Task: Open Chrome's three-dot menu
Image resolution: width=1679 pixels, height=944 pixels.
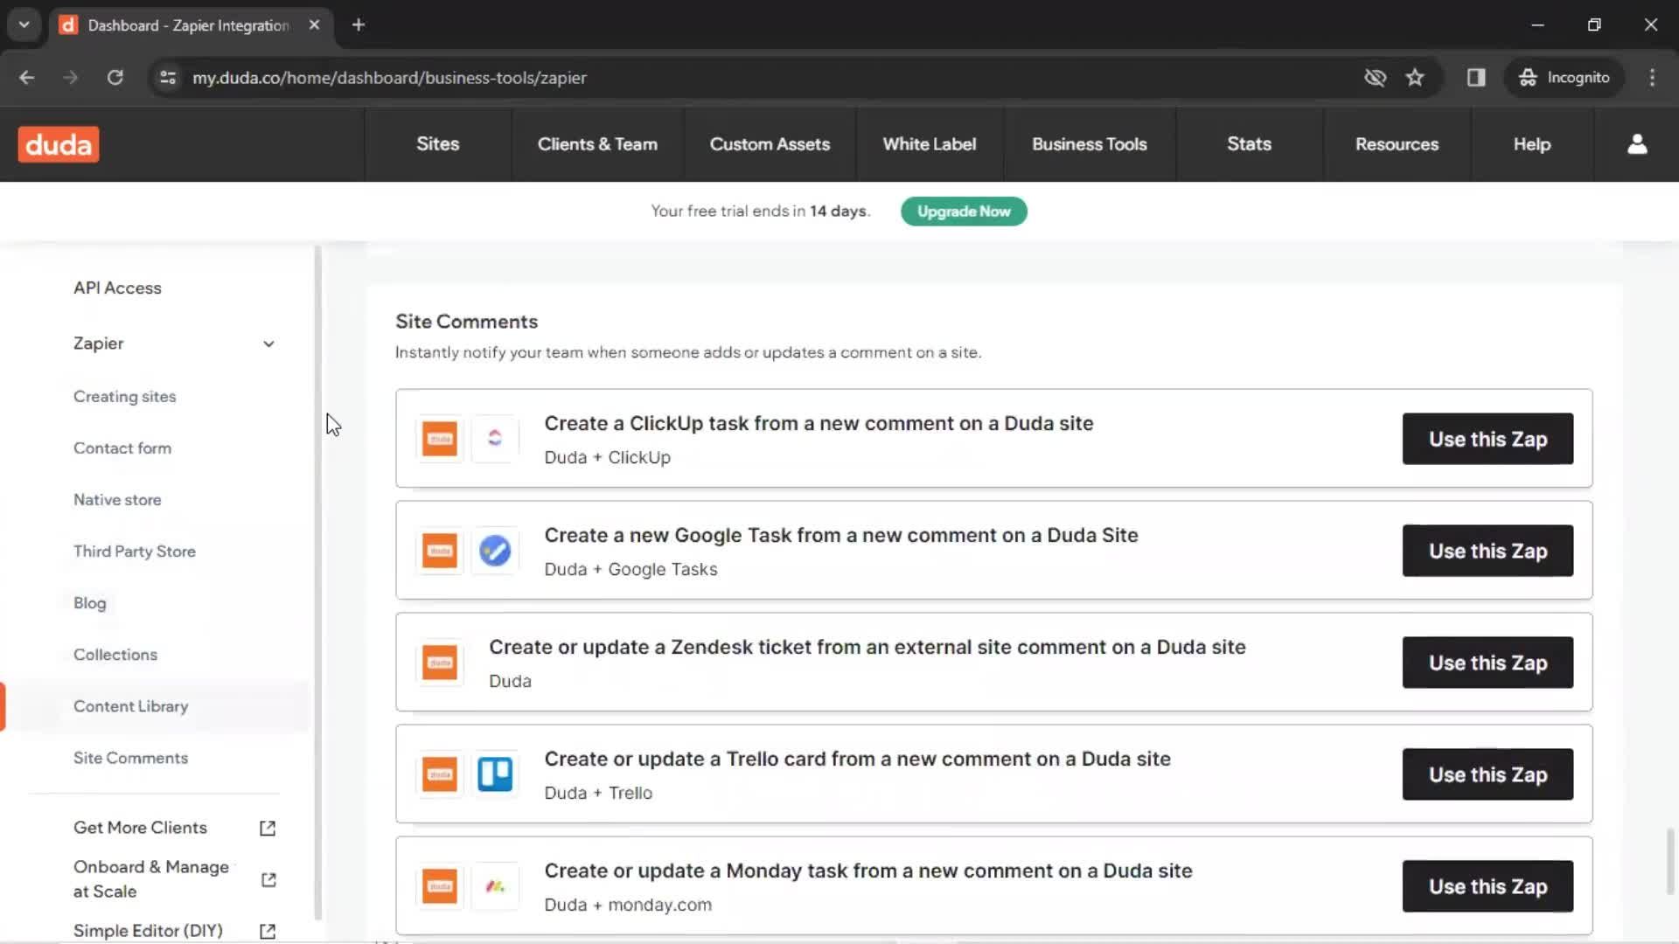Action: click(1652, 78)
